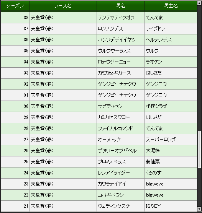Image resolution: width=202 pixels, height=213 pixels.
Task: Click owner bigwave in season 23 row
Action: pyautogui.click(x=154, y=184)
